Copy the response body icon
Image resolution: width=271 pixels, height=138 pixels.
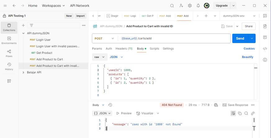coord(240,114)
